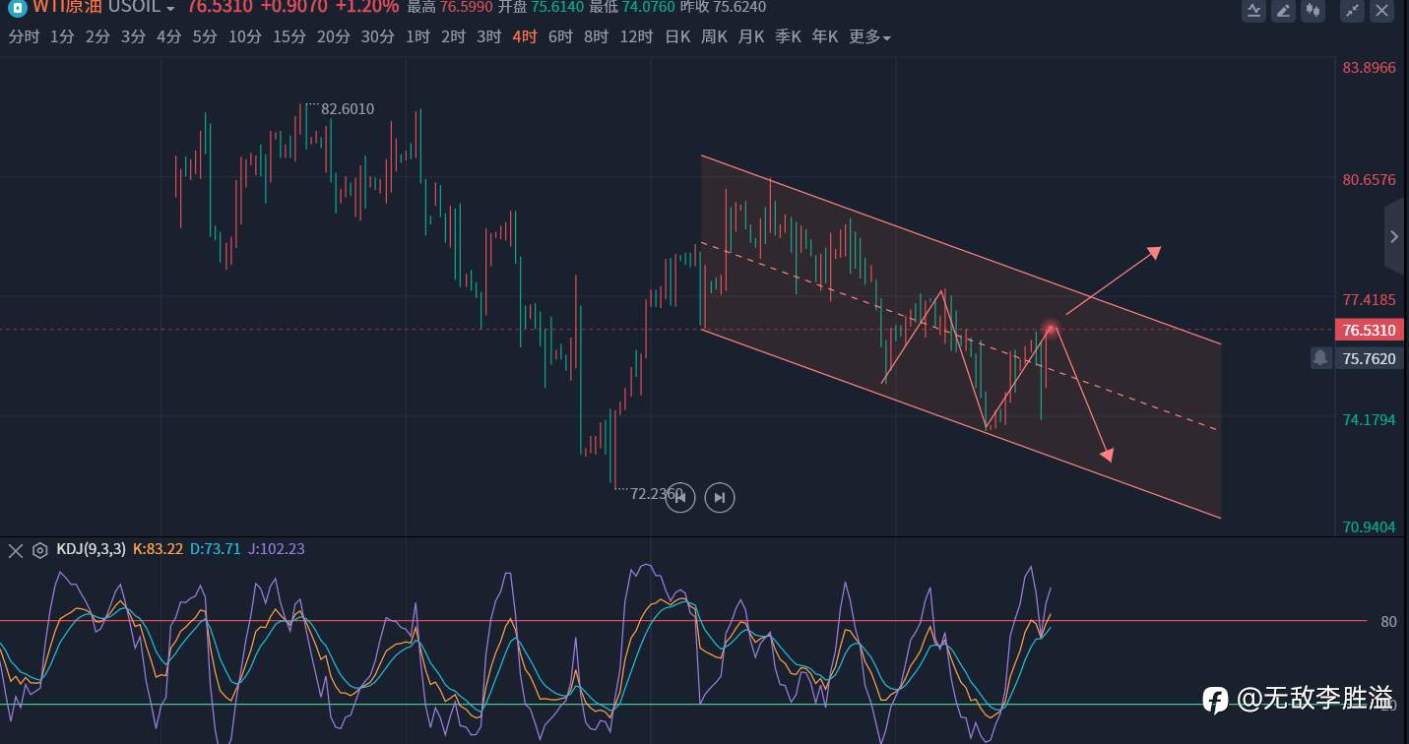The height and width of the screenshot is (744, 1409).
Task: Click the KDJ(9,3,3) indicator label
Action: (x=91, y=550)
